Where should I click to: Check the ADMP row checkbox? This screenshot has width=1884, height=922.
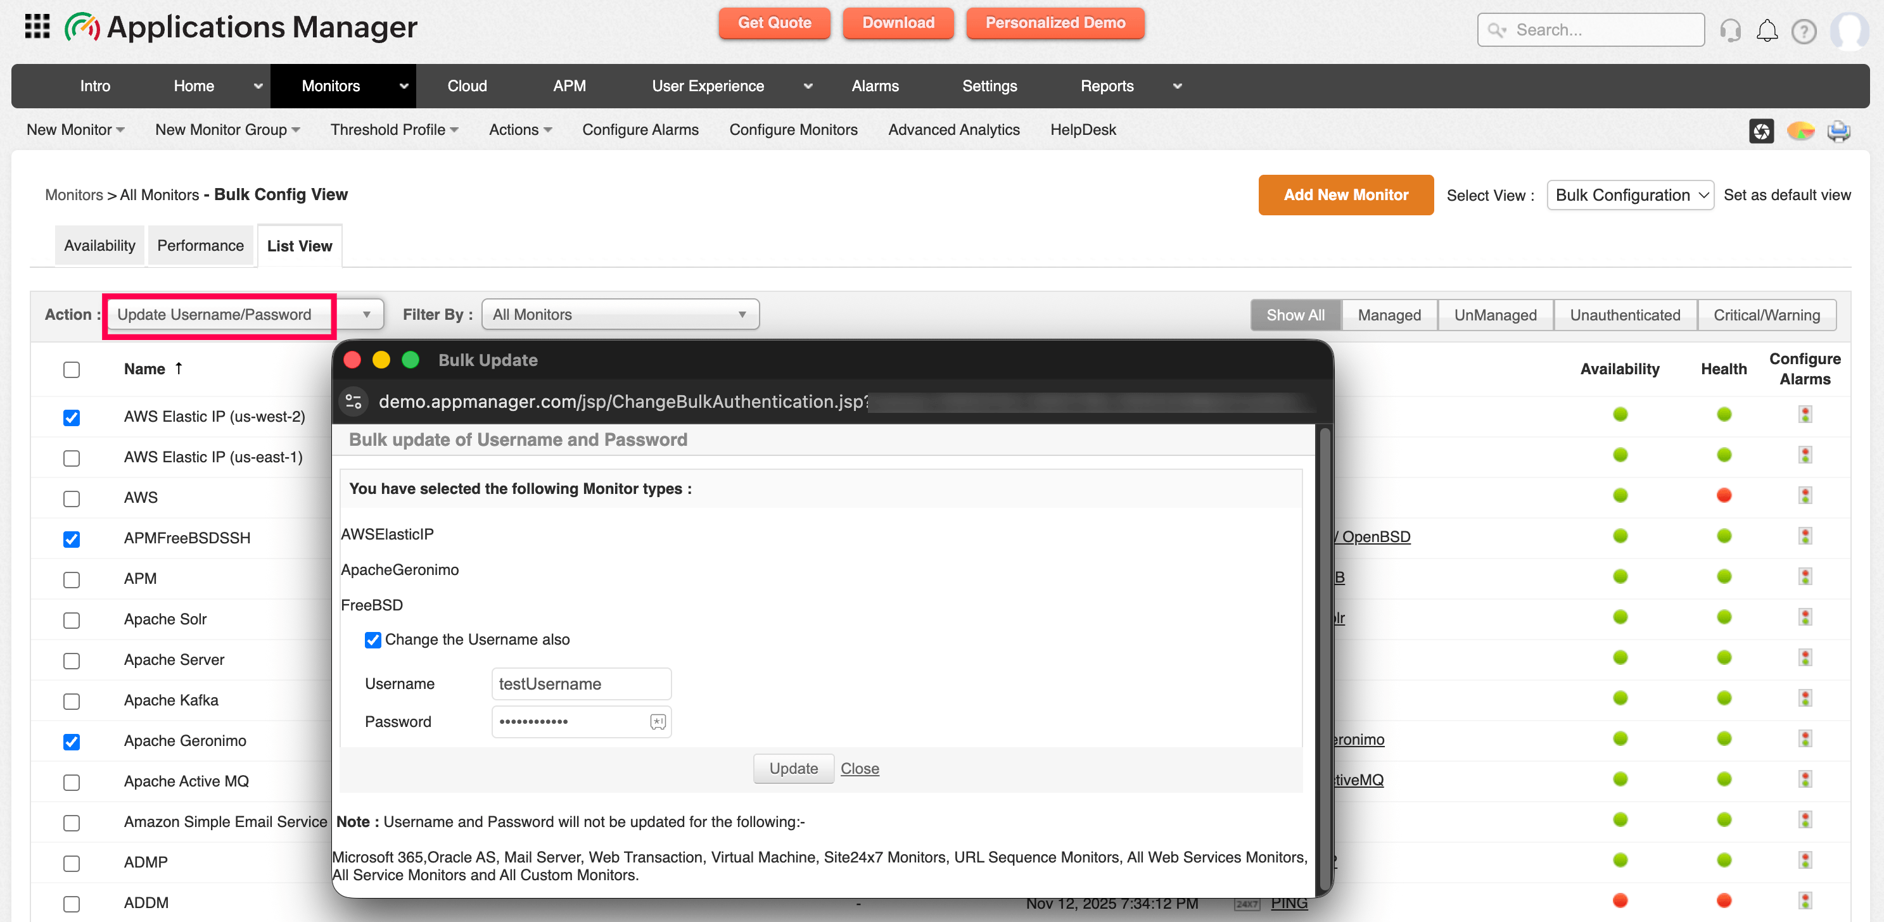(72, 864)
